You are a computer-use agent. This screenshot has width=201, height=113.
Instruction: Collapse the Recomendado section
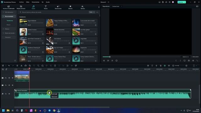click(9, 16)
